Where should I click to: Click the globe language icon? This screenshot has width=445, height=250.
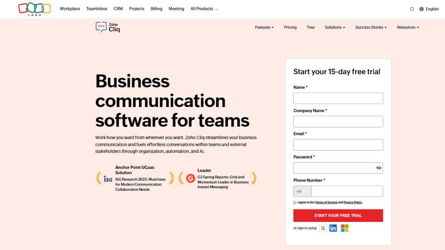(422, 9)
